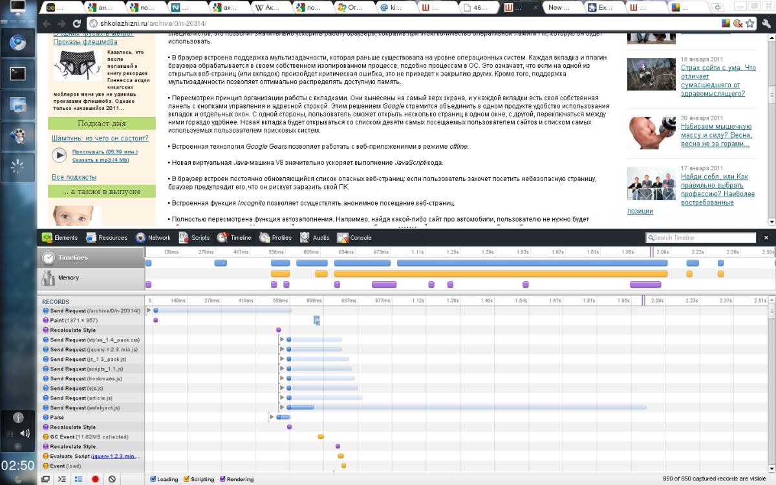776x485 pixels.
Task: Click the Search Timeline input field
Action: pyautogui.click(x=702, y=238)
